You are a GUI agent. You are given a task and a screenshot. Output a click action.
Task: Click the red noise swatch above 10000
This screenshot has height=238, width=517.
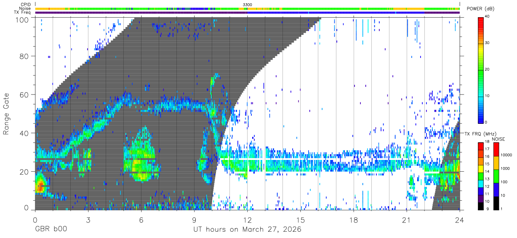496,149
